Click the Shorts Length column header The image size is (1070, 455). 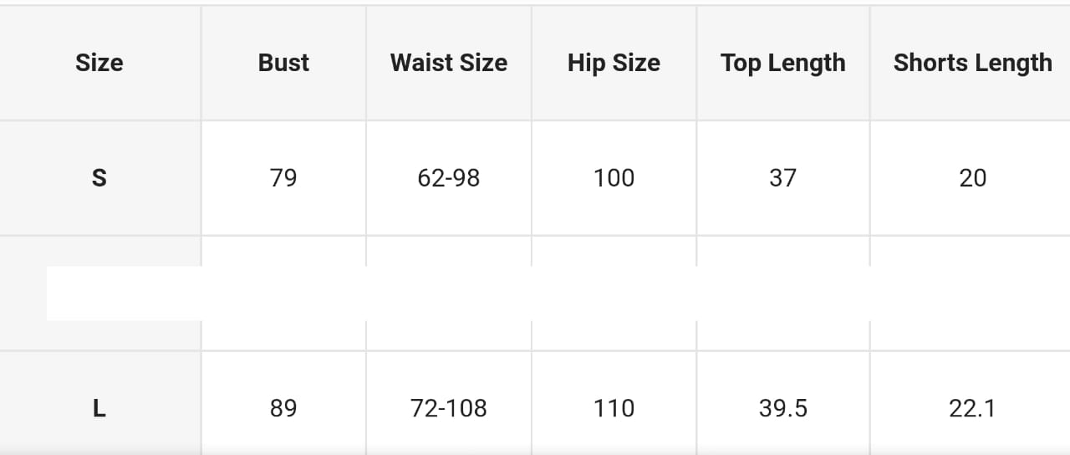[x=972, y=63]
